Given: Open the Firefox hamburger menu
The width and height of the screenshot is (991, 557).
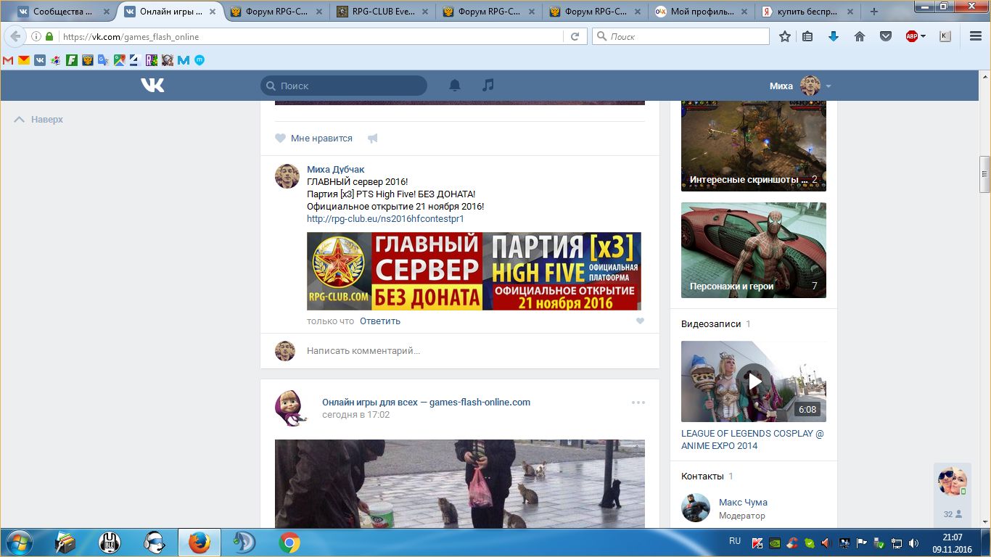Looking at the screenshot, I should point(976,36).
